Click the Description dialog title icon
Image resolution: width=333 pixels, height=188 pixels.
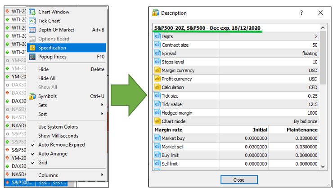pyautogui.click(x=156, y=13)
